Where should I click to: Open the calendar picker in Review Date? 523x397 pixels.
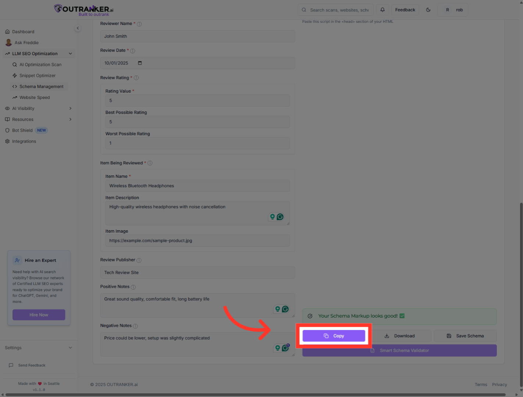pos(140,63)
